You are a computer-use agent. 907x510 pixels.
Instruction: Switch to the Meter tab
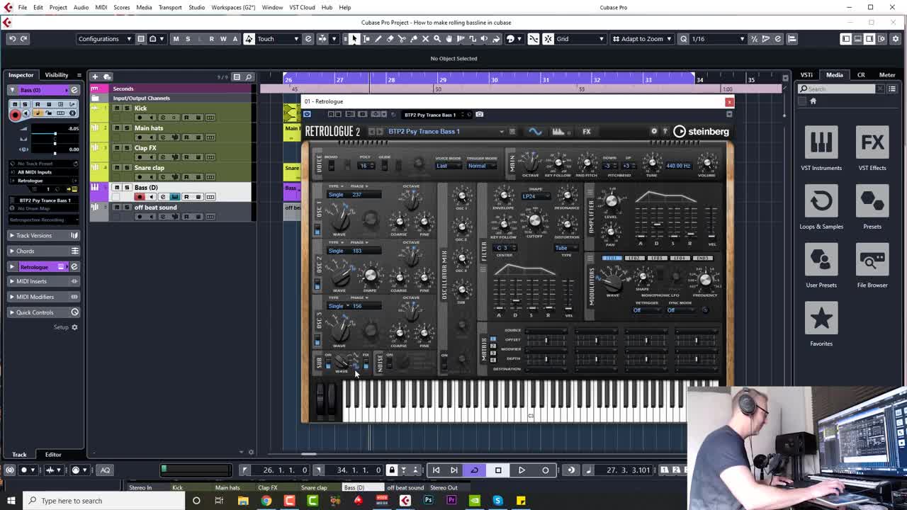887,74
